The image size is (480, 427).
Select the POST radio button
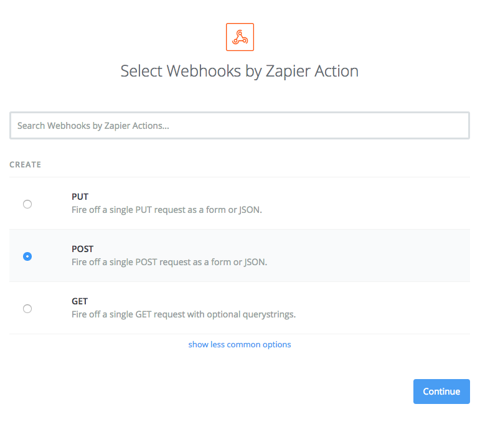pyautogui.click(x=27, y=256)
